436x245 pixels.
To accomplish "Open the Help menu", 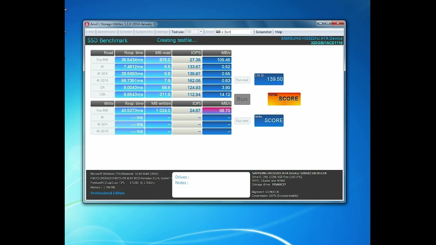I will click(279, 32).
